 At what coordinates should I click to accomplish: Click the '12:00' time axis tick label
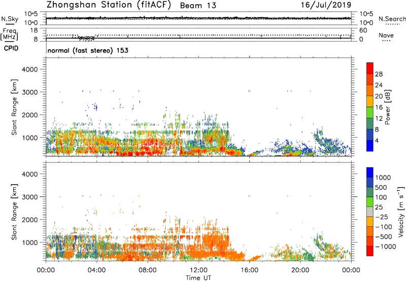point(198,270)
